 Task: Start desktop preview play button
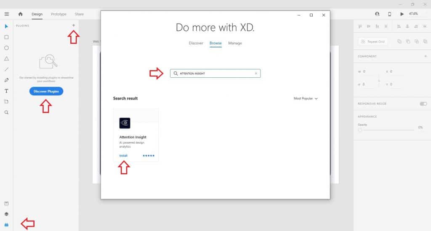click(402, 14)
